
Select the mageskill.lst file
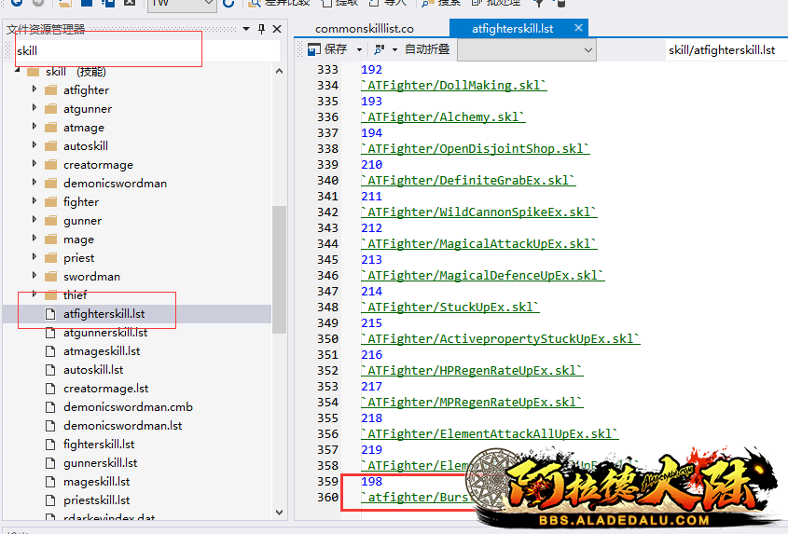click(x=96, y=482)
